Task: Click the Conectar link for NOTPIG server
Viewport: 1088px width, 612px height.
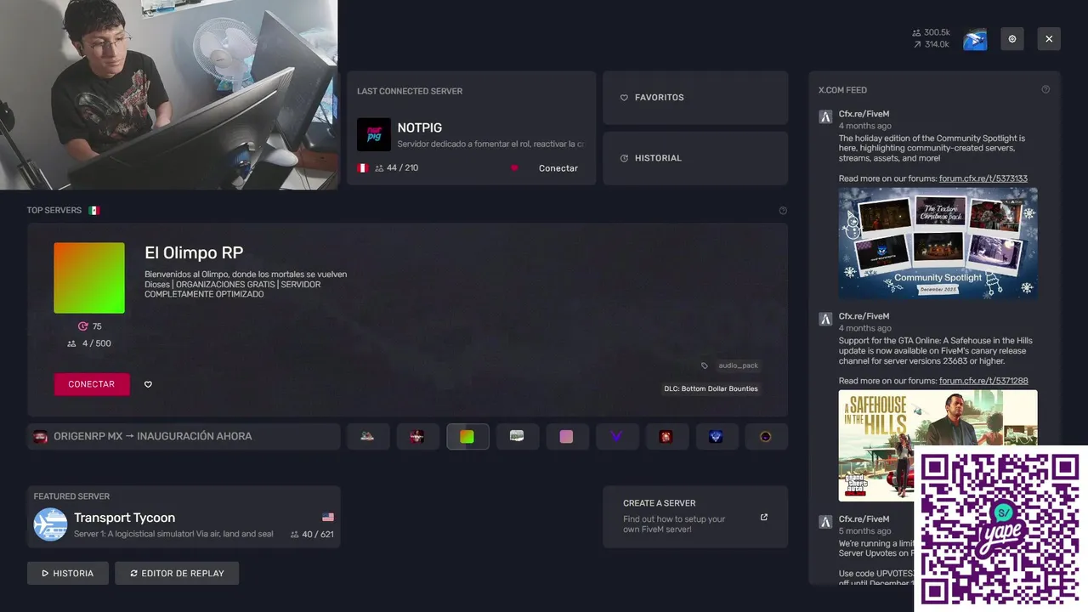Action: (x=558, y=168)
